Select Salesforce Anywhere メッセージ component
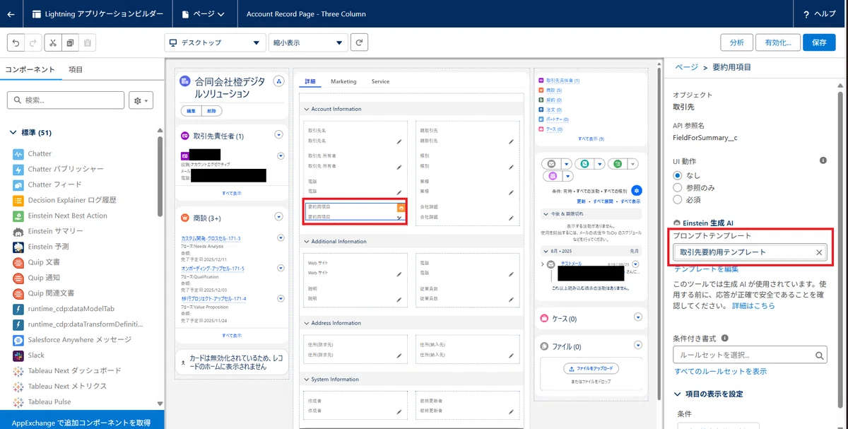848x429 pixels. pos(72,339)
